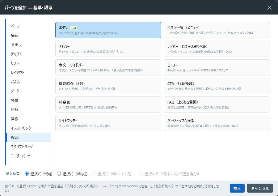Click the 挿入位置: label
This screenshot has width=278, height=196.
pos(13,174)
